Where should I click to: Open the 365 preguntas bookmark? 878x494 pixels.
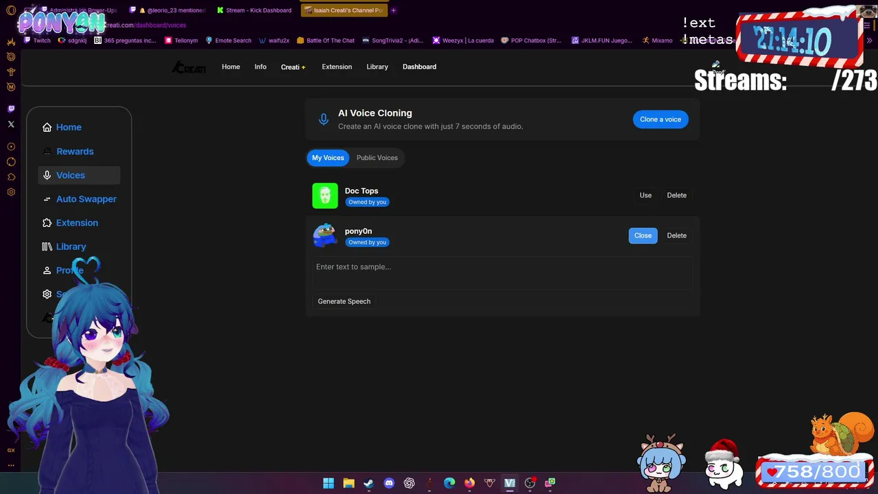(x=125, y=40)
